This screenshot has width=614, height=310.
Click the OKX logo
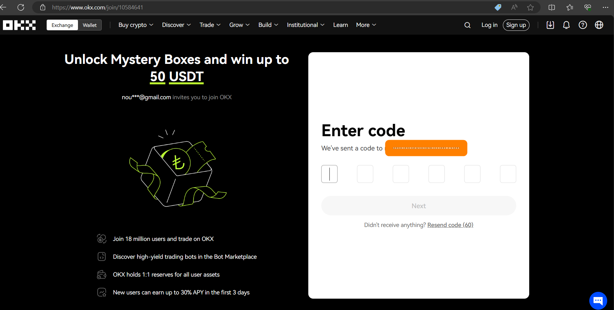click(19, 25)
